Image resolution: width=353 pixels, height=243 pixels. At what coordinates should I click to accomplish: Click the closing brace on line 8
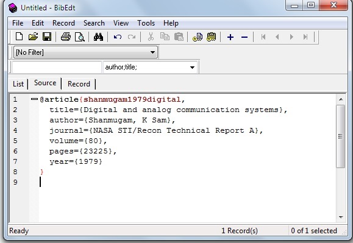(42, 172)
